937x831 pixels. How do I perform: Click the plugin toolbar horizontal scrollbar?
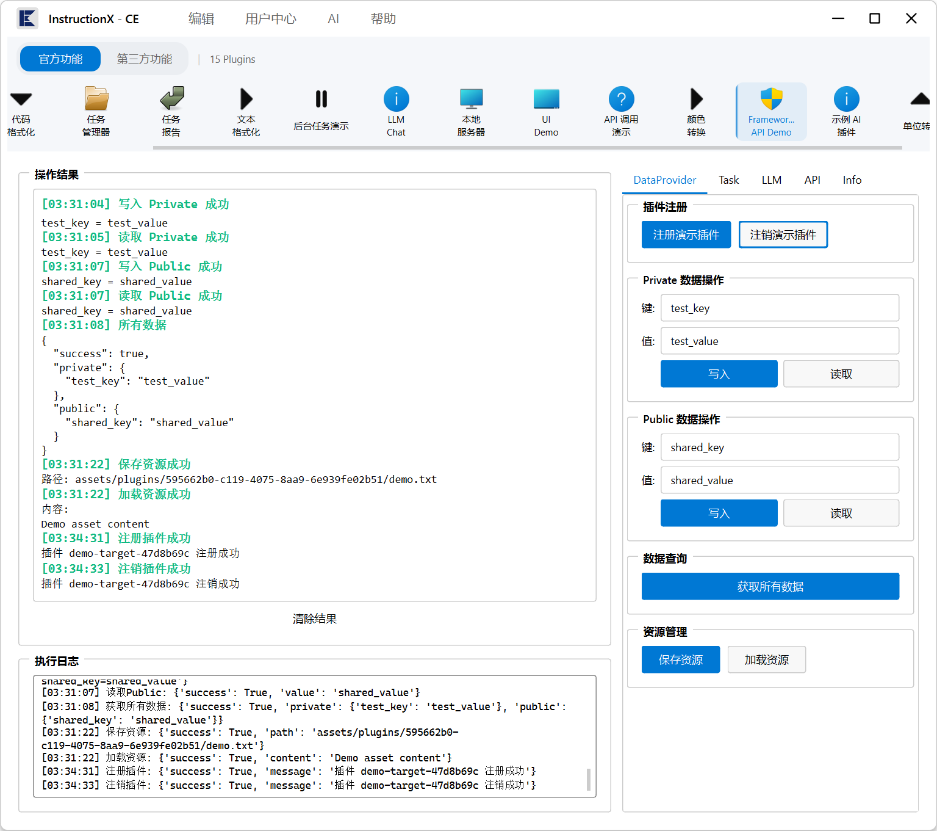coord(528,148)
